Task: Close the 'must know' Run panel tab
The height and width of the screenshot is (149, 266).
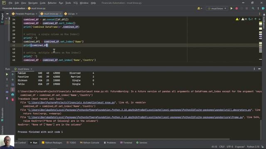Action: coord(32,69)
